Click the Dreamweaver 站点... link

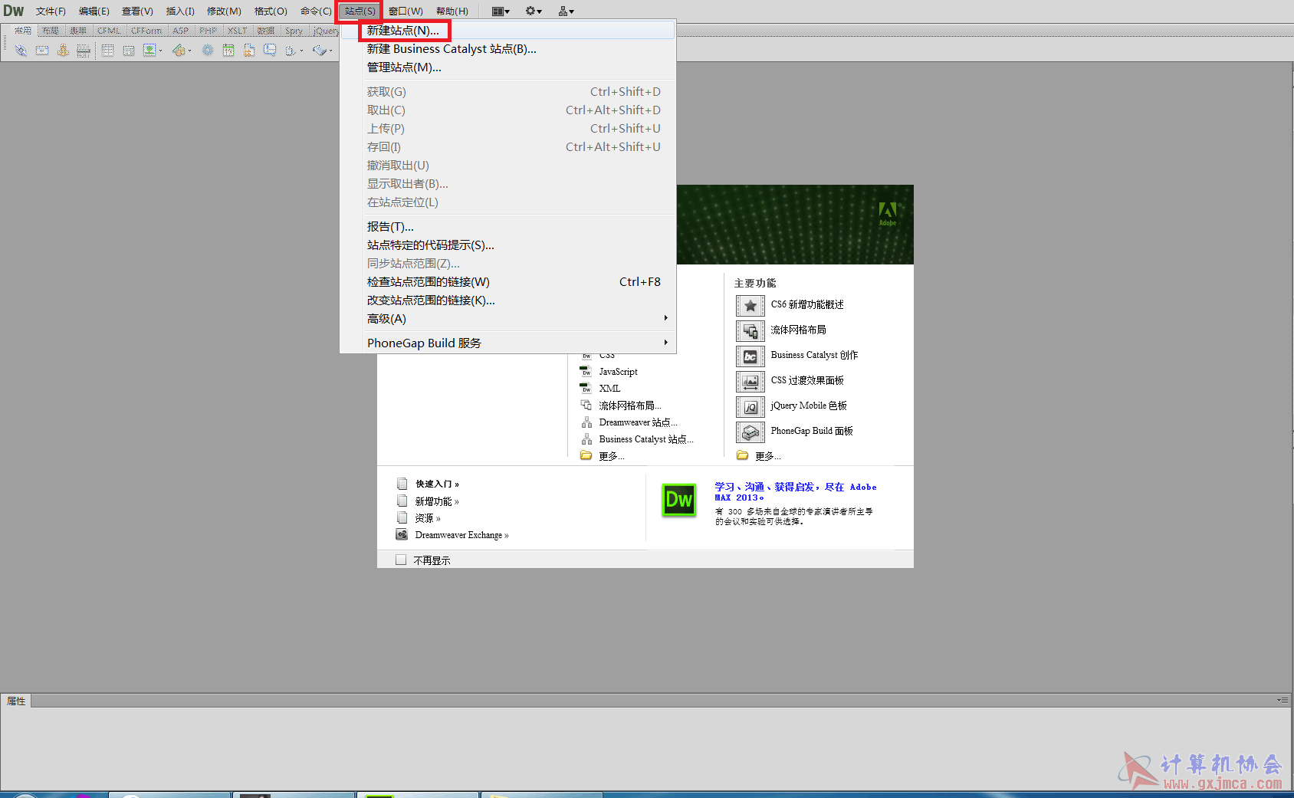pos(638,422)
